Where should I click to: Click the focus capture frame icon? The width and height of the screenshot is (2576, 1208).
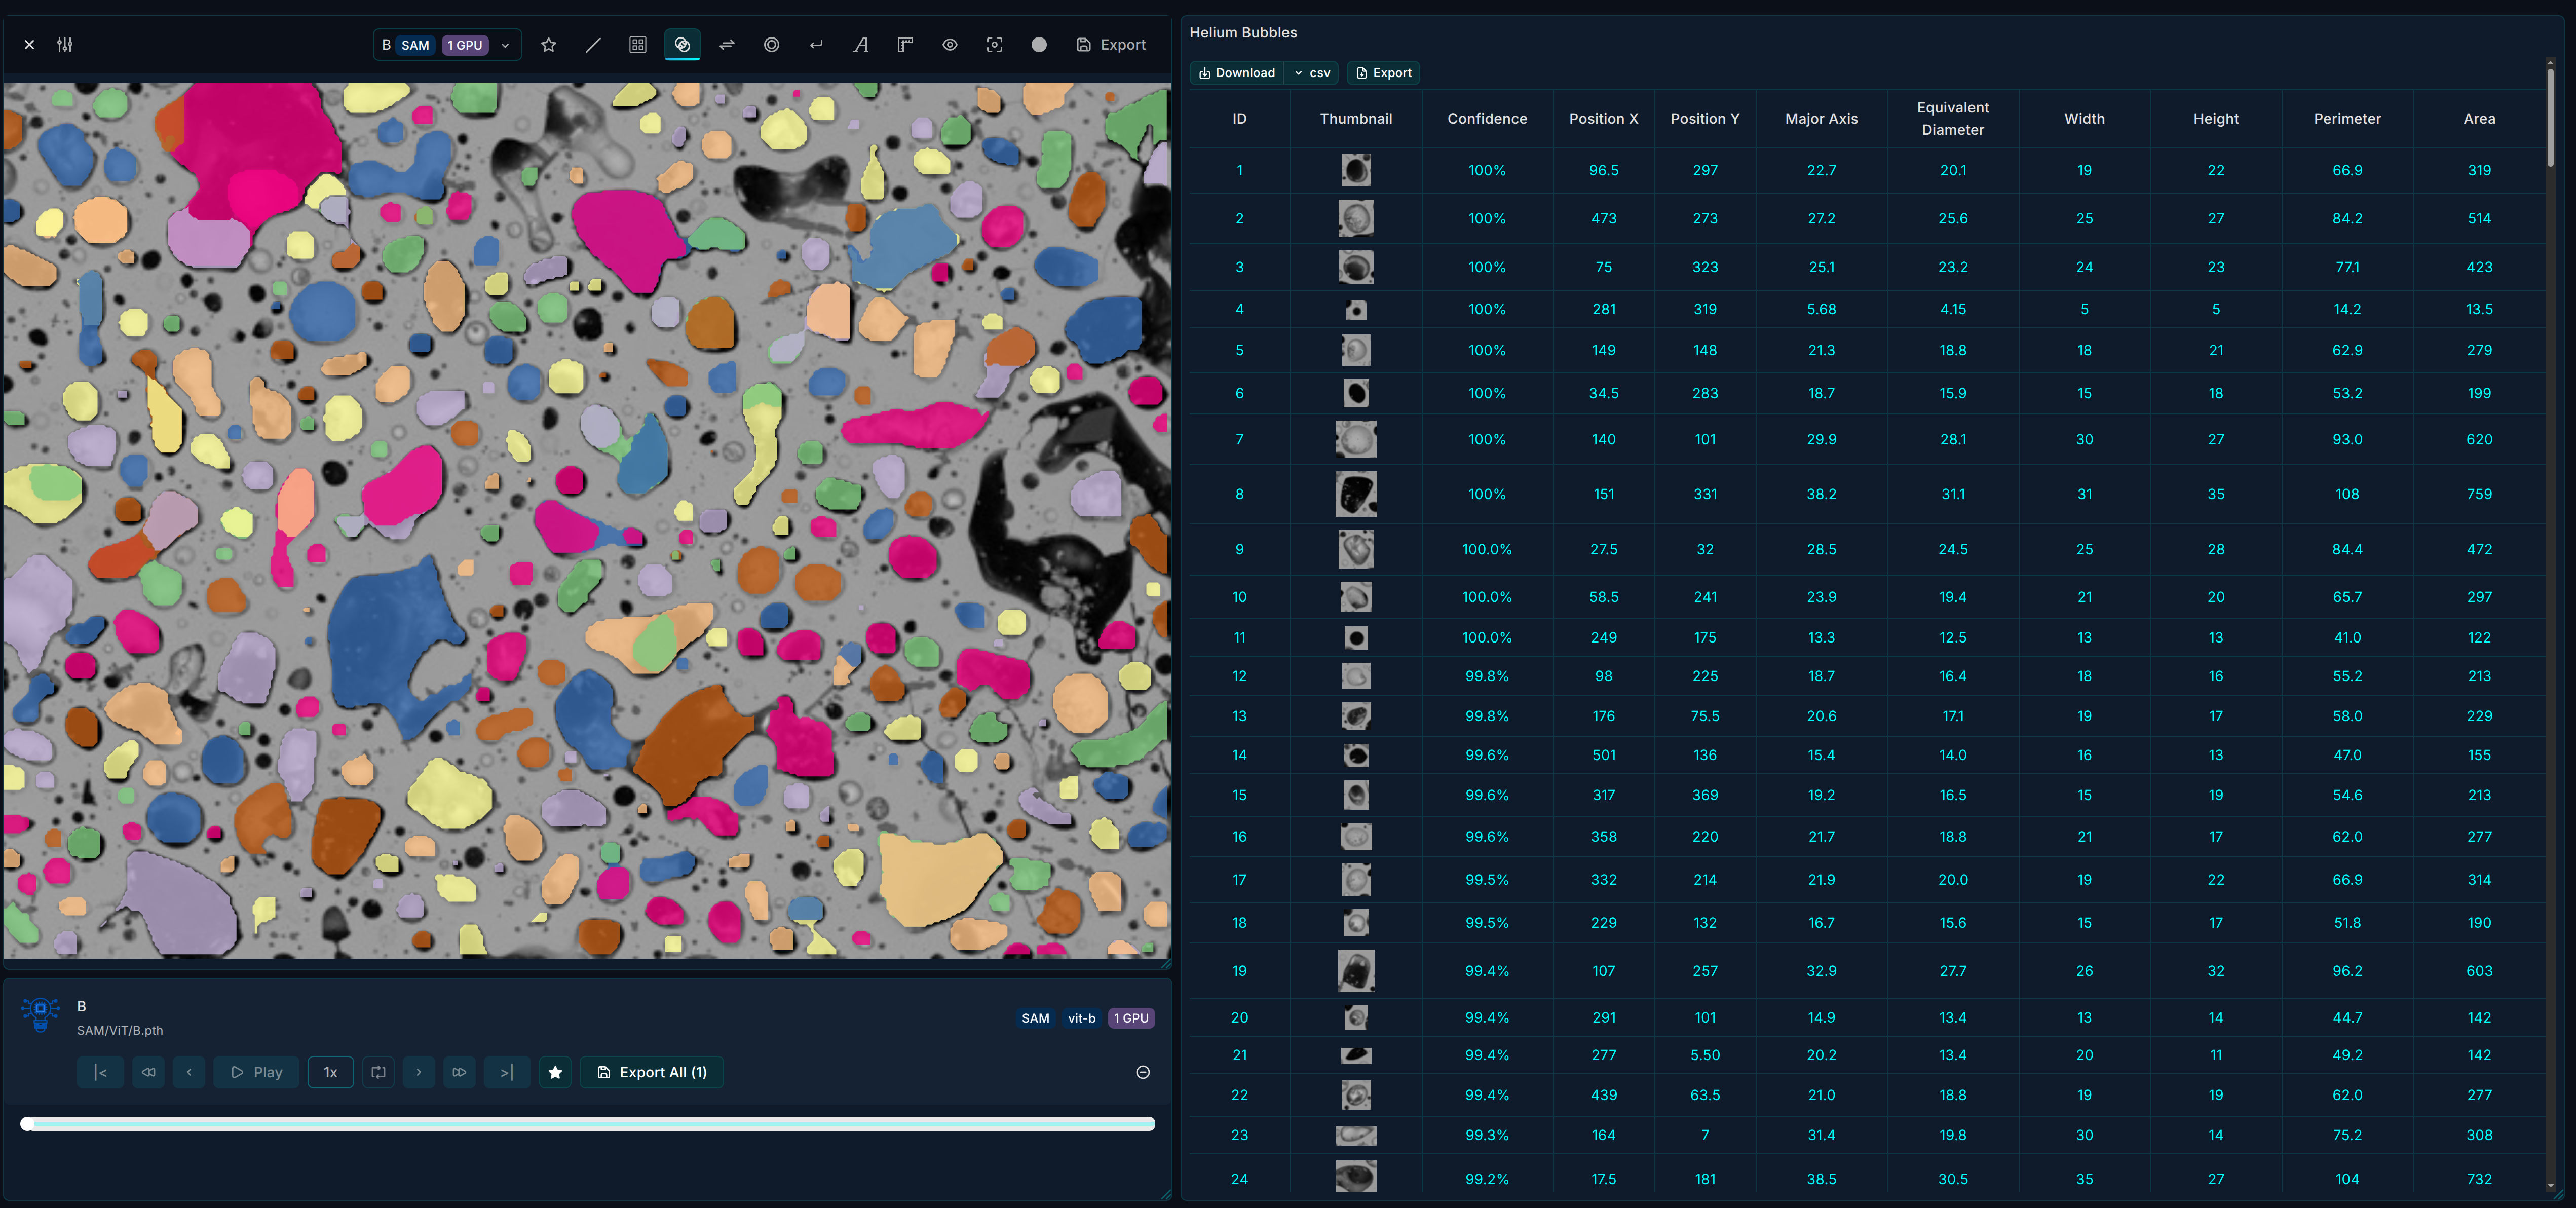(x=994, y=45)
